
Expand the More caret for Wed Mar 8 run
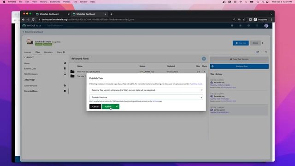pos(205,72)
